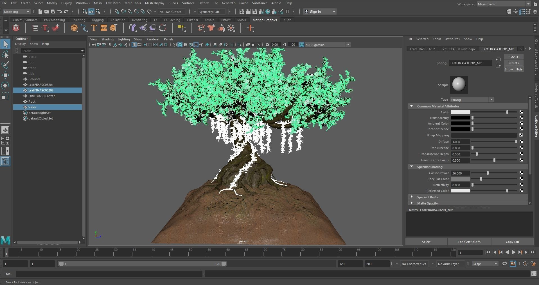Open the Mesh Tools menu
The image size is (539, 285).
click(132, 3)
